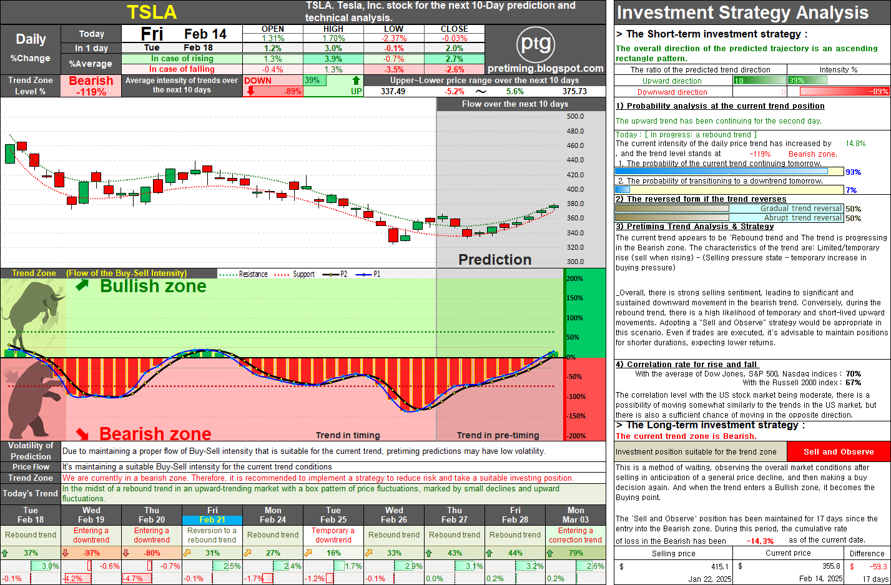
Task: Click the Prediction label on the price chart
Action: coord(495,260)
